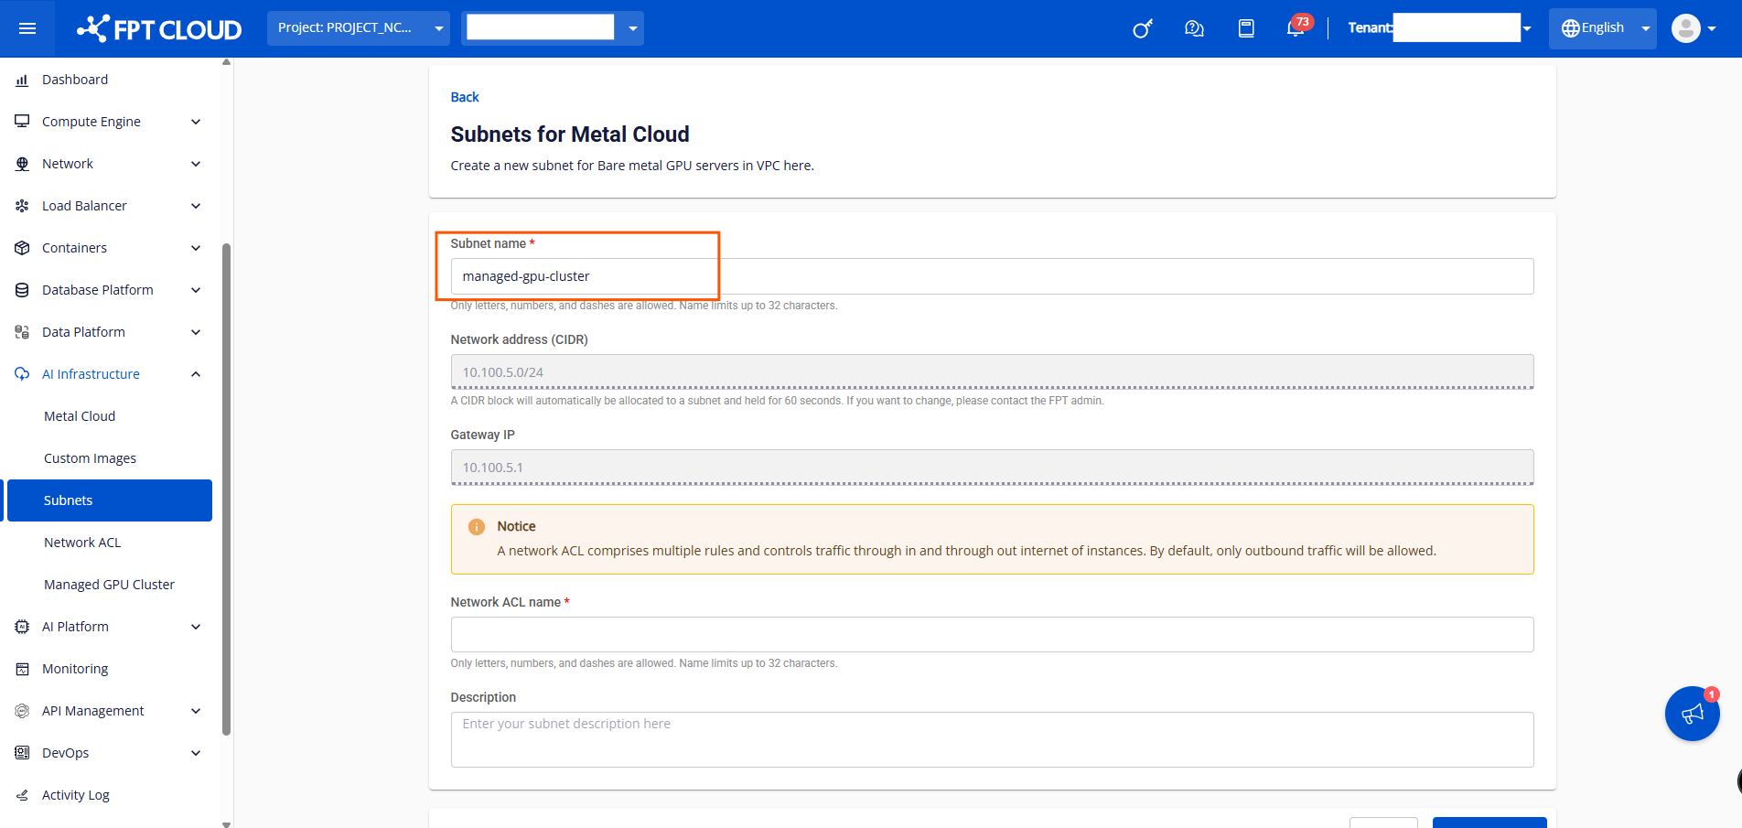1742x828 pixels.
Task: Click the Network ACL name field
Action: tap(992, 634)
